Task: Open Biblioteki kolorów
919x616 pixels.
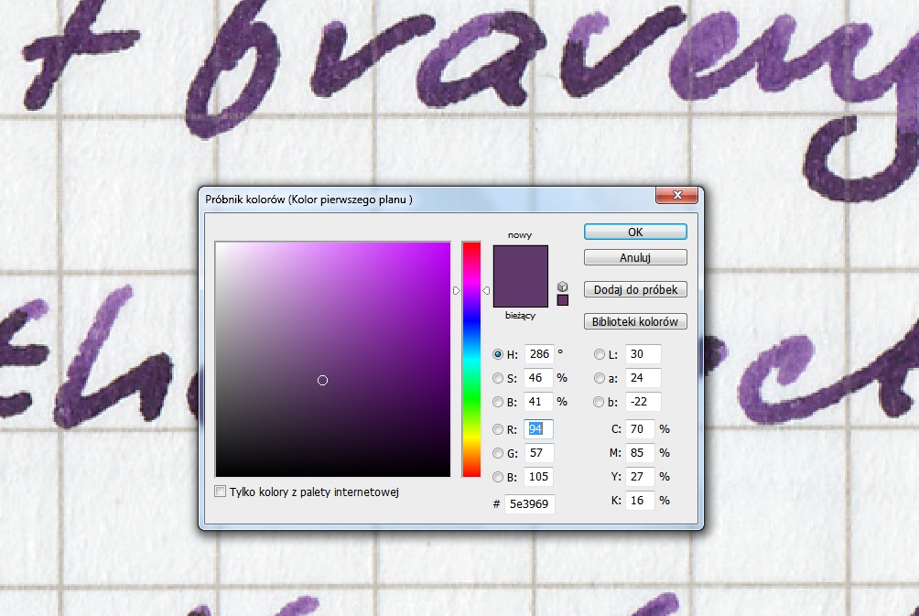Action: tap(634, 321)
